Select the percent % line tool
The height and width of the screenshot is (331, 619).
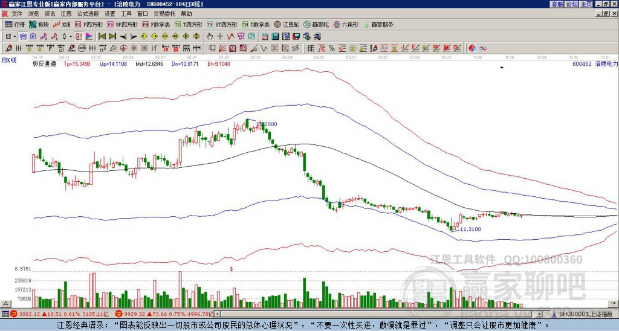coord(332,48)
